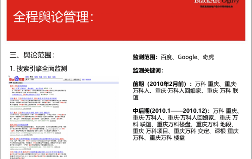Click the heading 三、舆论范围
Viewport: 252px width, 159px height.
coord(32,55)
